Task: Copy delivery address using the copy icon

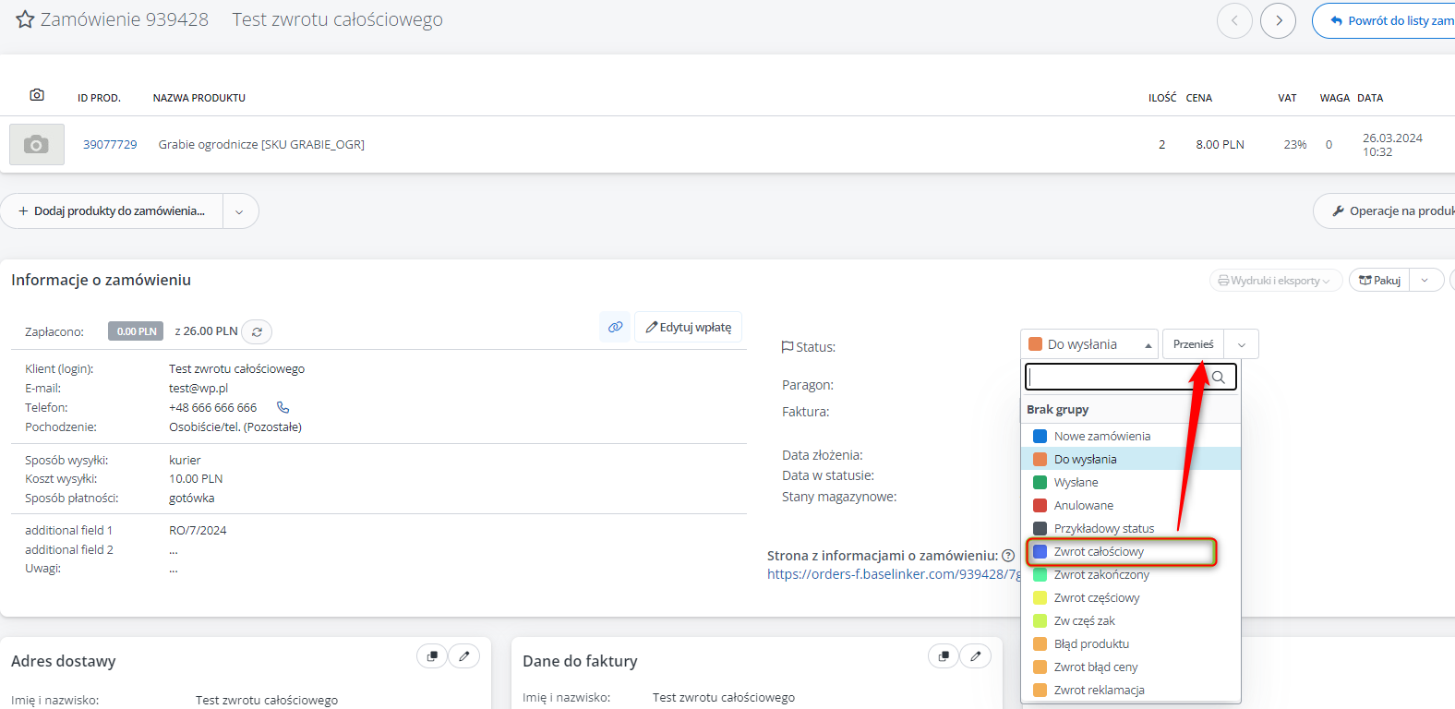Action: point(432,656)
